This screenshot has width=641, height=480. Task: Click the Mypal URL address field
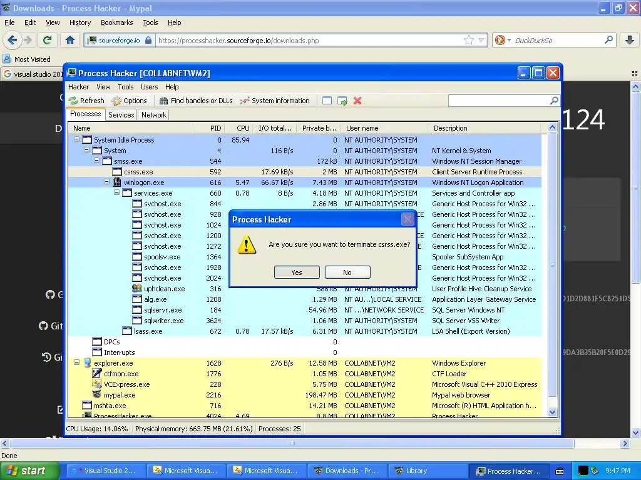point(309,41)
